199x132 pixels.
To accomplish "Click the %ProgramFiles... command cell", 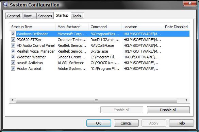I will click(x=105, y=34).
